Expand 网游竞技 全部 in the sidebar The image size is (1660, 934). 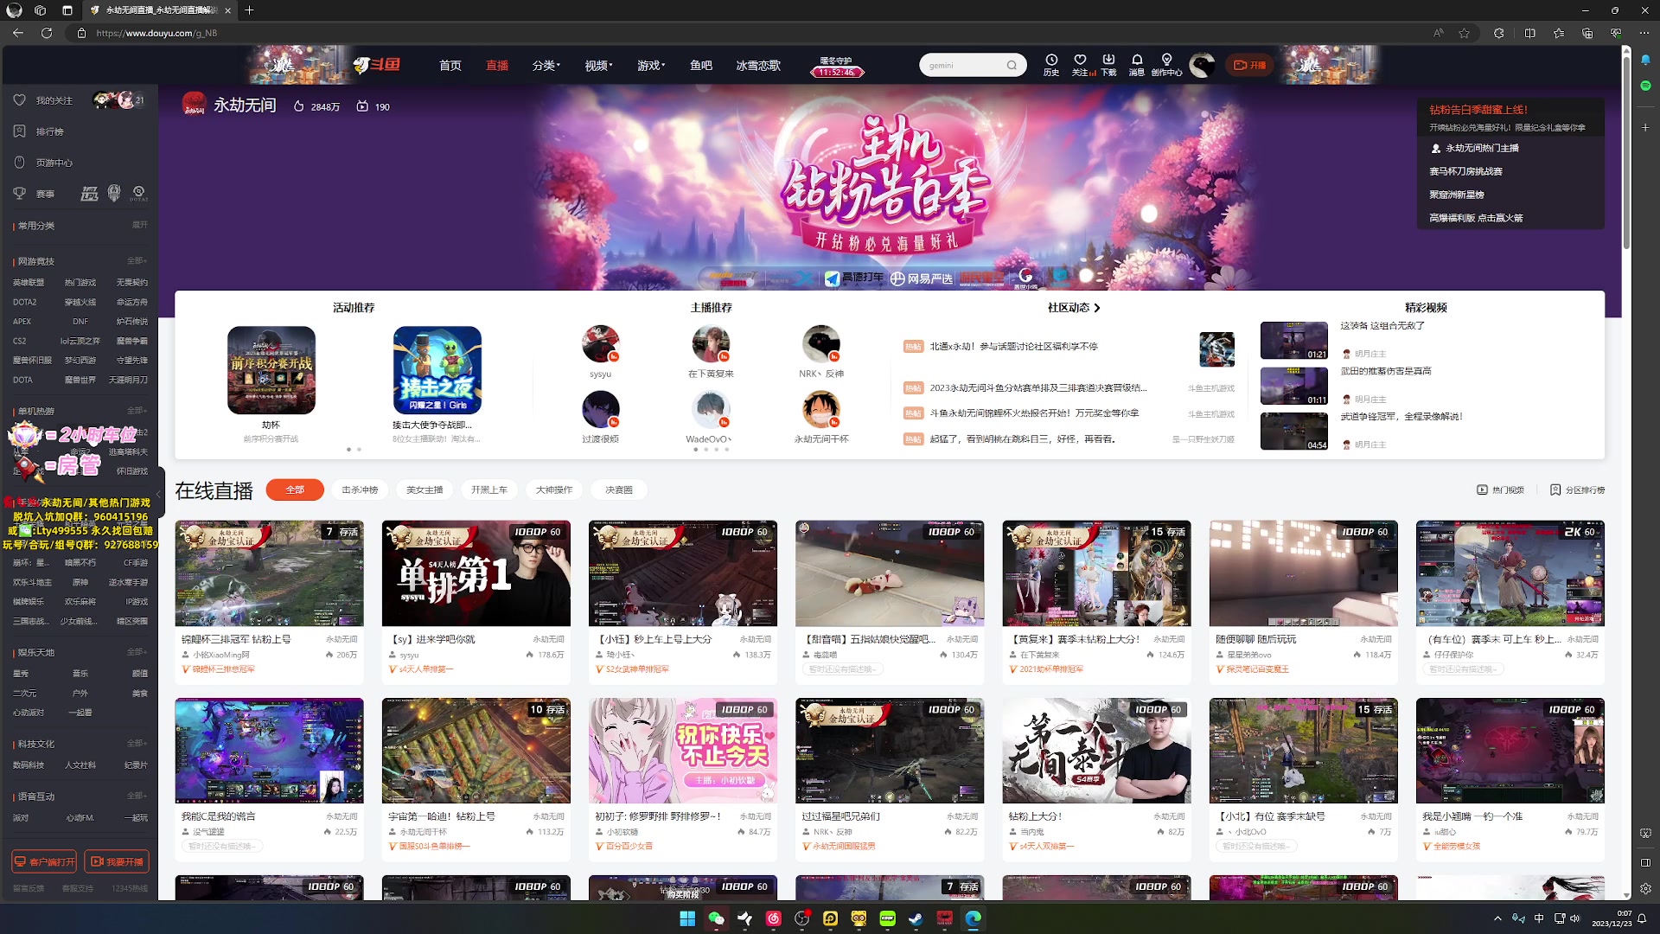coord(137,260)
